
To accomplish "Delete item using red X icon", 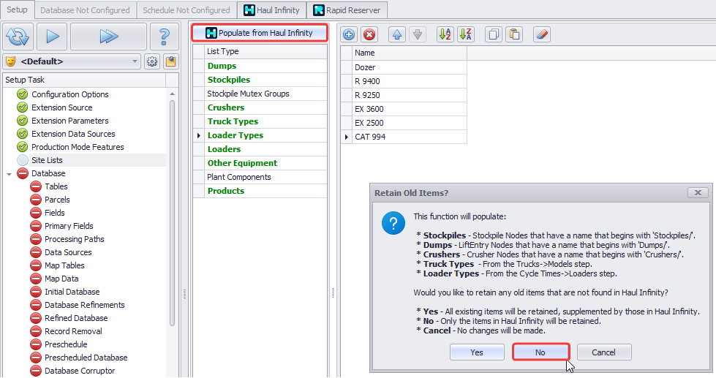I will [369, 34].
